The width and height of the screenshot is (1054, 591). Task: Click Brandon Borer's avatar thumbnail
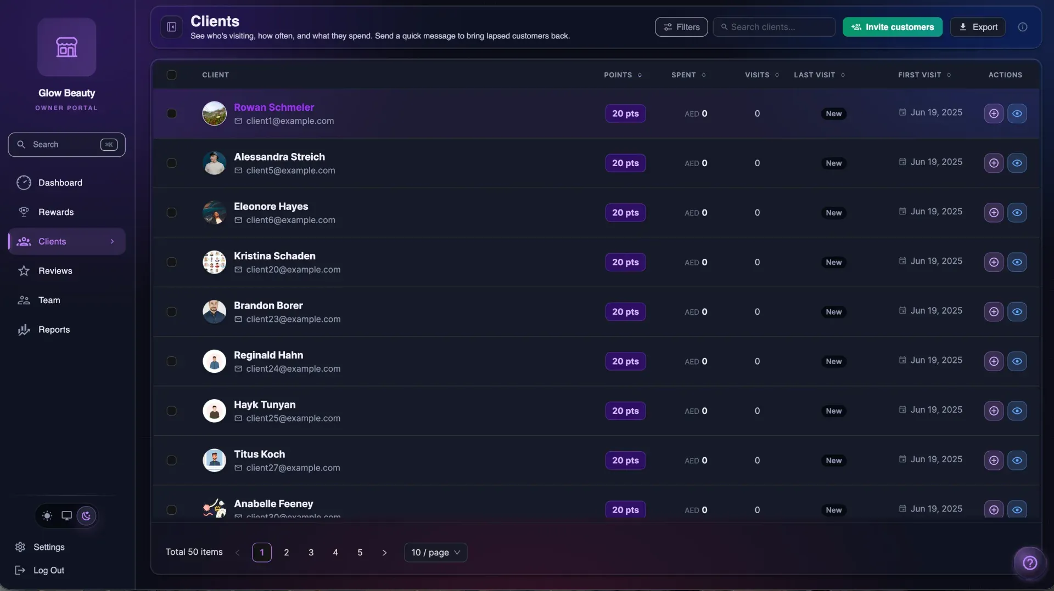[214, 311]
